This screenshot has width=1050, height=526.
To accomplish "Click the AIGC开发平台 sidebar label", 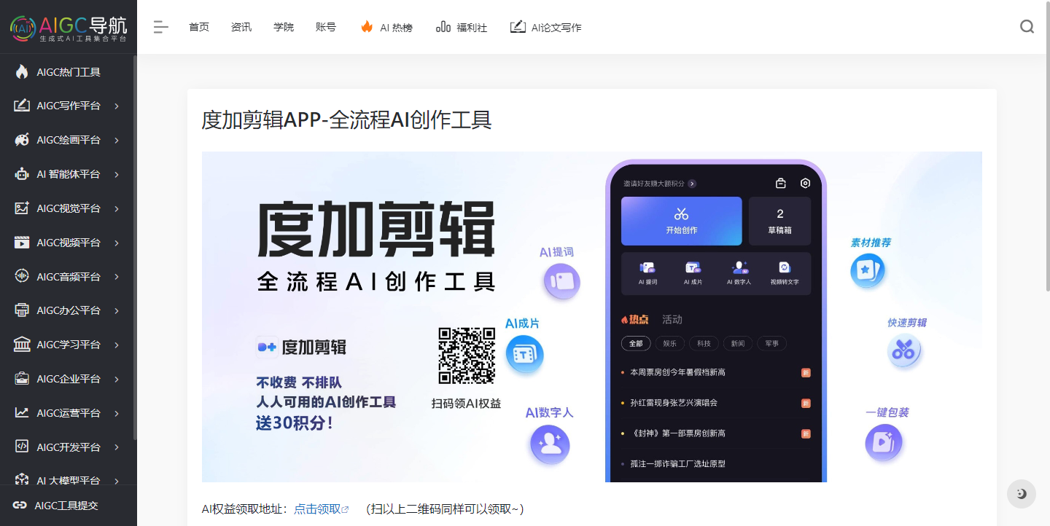I will point(69,447).
